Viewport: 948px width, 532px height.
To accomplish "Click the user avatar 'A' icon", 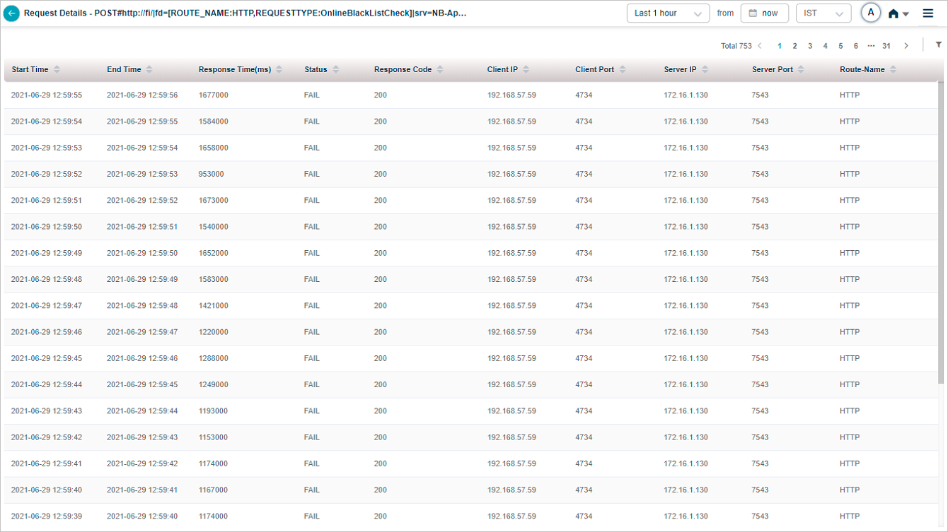I will (x=871, y=13).
